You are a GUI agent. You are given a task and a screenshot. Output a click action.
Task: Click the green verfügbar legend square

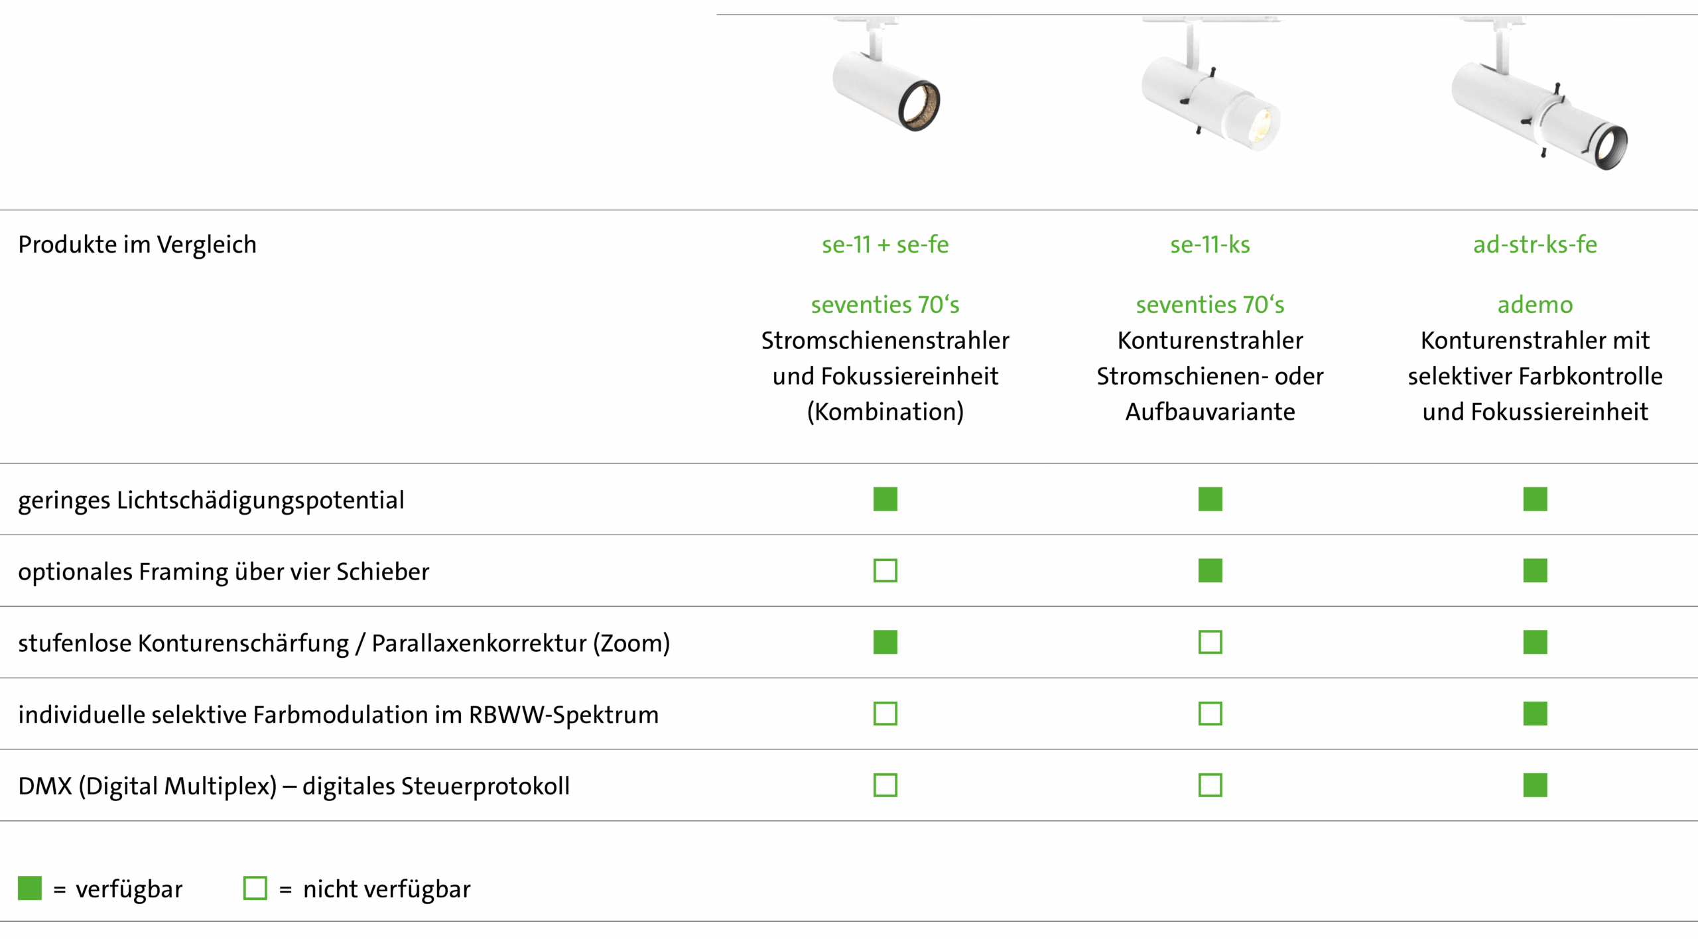pyautogui.click(x=30, y=889)
